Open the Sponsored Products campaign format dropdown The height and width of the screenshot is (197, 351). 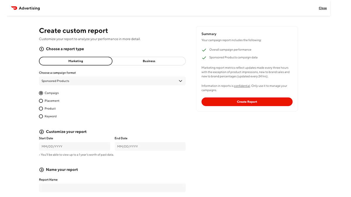coord(112,81)
